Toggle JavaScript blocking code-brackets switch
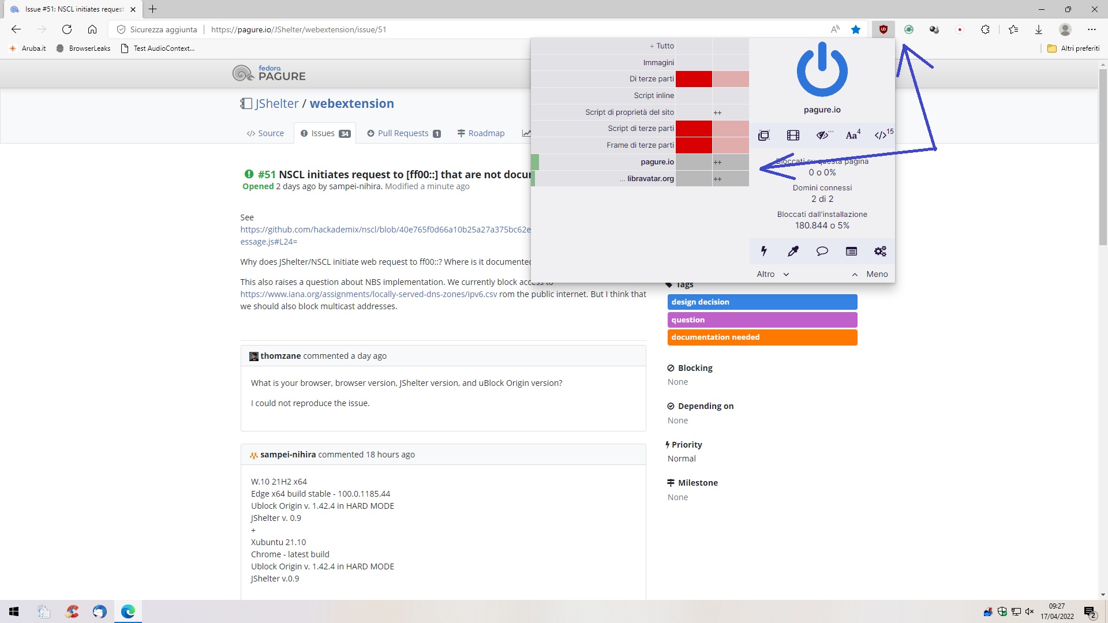1108x623 pixels. tap(883, 135)
